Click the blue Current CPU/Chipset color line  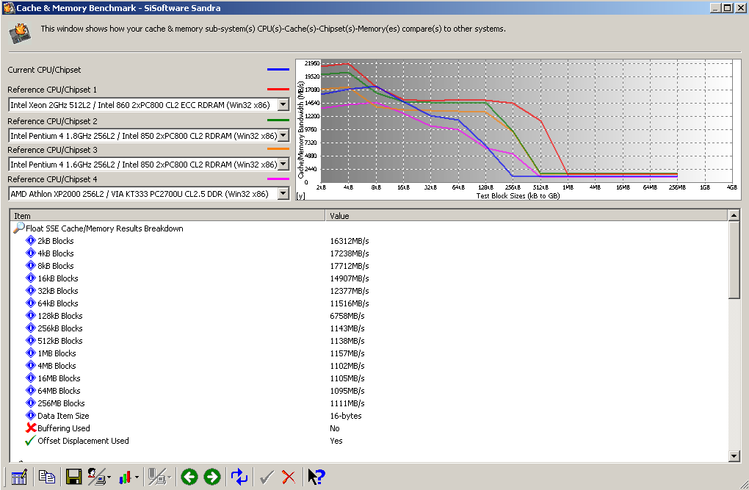(278, 70)
